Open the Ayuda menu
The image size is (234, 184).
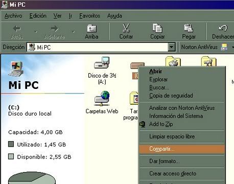[x=114, y=16]
